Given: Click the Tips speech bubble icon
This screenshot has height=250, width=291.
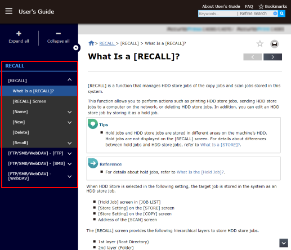Looking at the screenshot, I should point(93,124).
